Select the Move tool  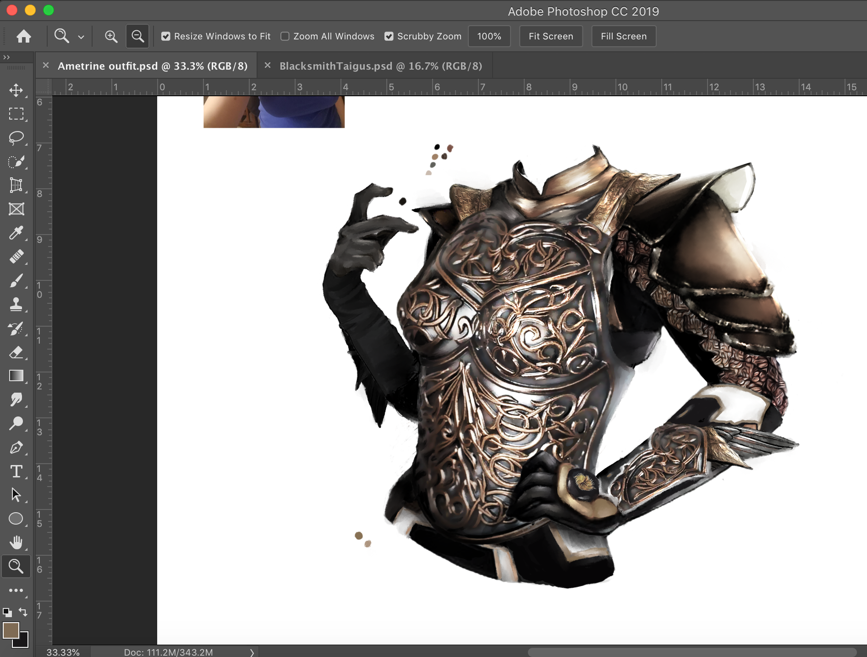(16, 90)
